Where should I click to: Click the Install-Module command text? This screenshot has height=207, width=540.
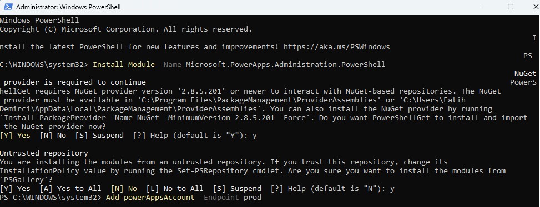[124, 65]
